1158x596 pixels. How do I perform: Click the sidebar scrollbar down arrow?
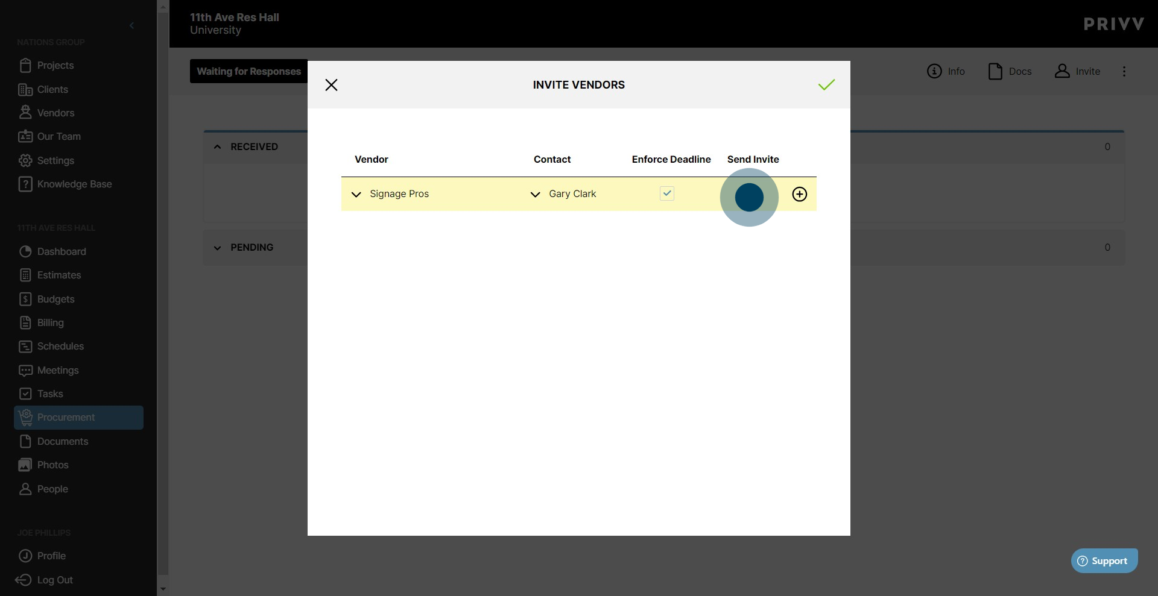pos(163,589)
